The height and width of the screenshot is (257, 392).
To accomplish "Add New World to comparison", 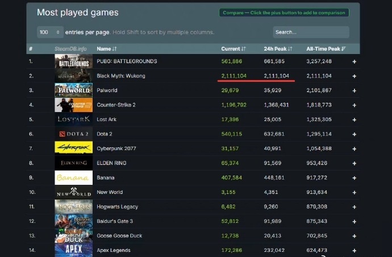I will pos(355,192).
